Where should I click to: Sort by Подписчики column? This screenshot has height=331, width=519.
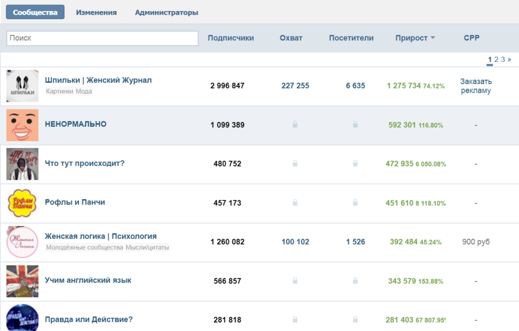pyautogui.click(x=231, y=38)
